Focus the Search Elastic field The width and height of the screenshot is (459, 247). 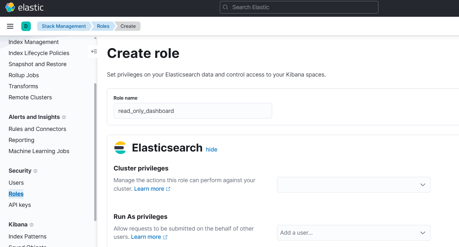pyautogui.click(x=299, y=7)
